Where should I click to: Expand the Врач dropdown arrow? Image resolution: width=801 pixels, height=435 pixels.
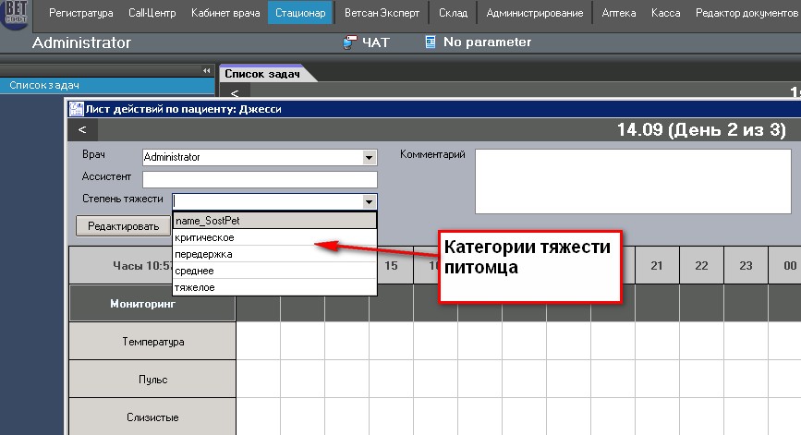tap(369, 157)
